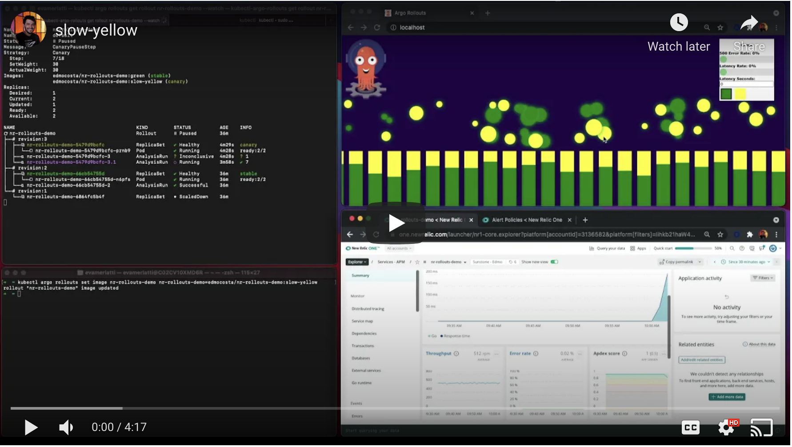The image size is (792, 447).
Task: Open the channel avatar photo
Action: (28, 29)
